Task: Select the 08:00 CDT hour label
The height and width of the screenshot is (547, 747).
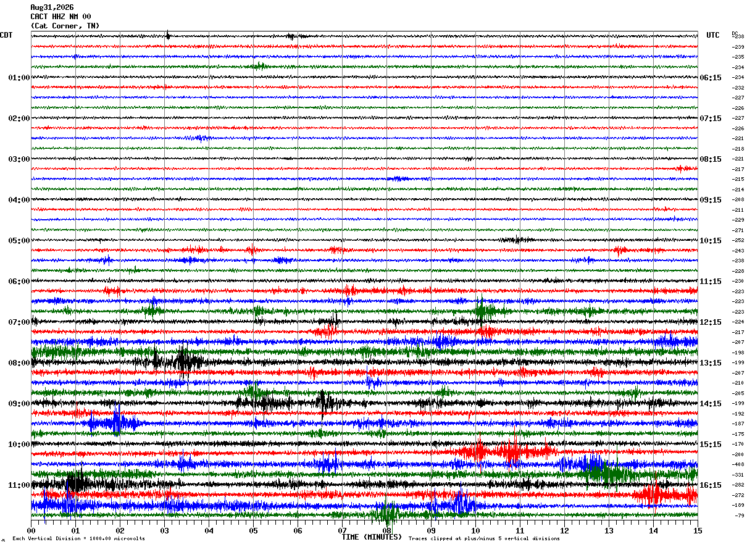Action: point(19,363)
